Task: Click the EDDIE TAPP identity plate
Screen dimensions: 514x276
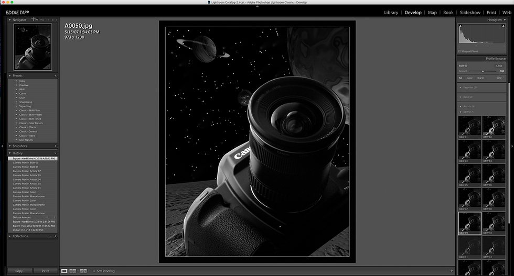Action: coord(17,13)
